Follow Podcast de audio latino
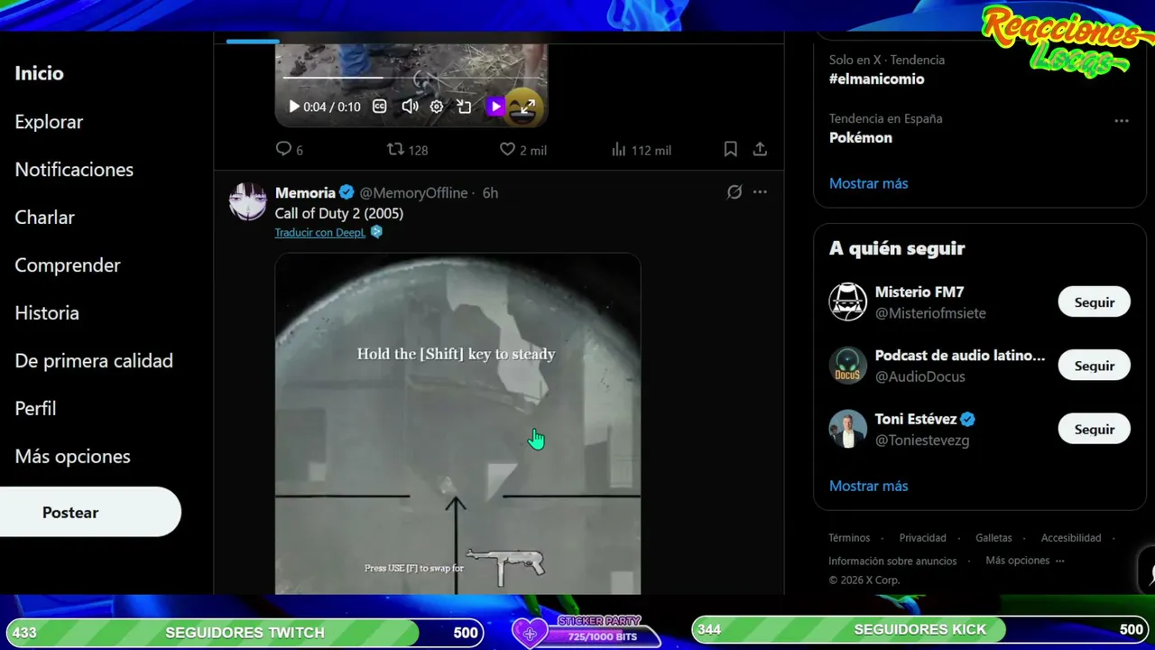Viewport: 1155px width, 650px height. tap(1095, 366)
